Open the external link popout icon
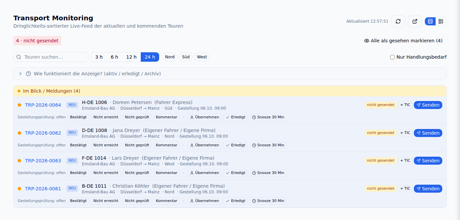The width and height of the screenshot is (460, 220). coord(415,21)
